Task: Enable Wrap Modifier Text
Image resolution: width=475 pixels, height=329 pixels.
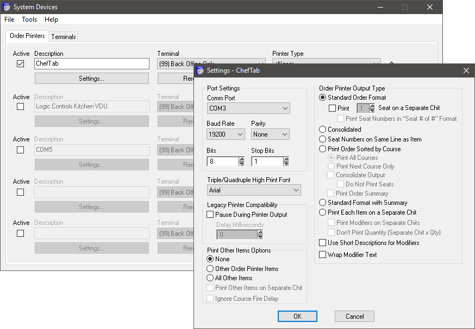Action: 323,255
